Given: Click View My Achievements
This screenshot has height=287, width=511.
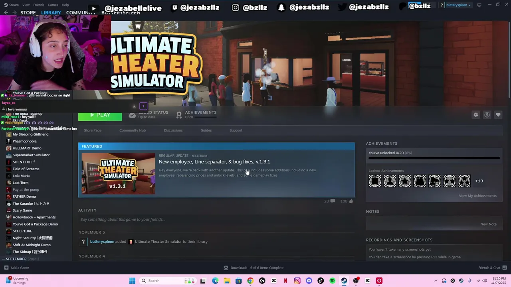Looking at the screenshot, I should (477, 196).
